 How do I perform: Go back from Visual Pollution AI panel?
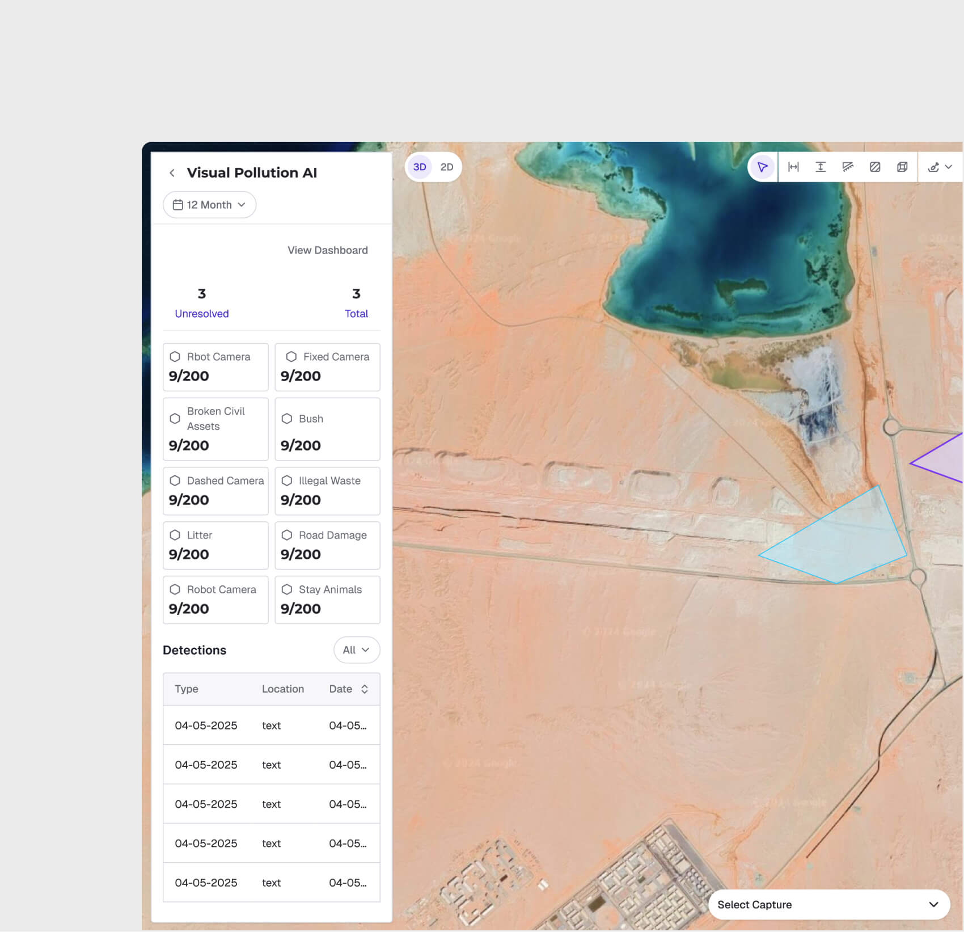click(172, 172)
